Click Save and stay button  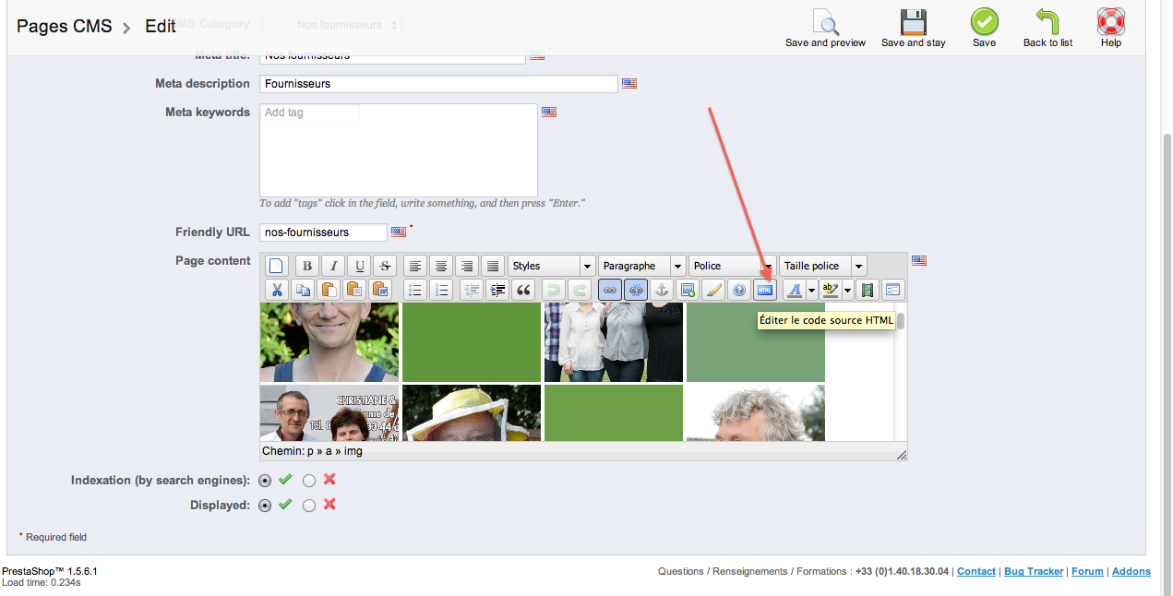point(914,29)
